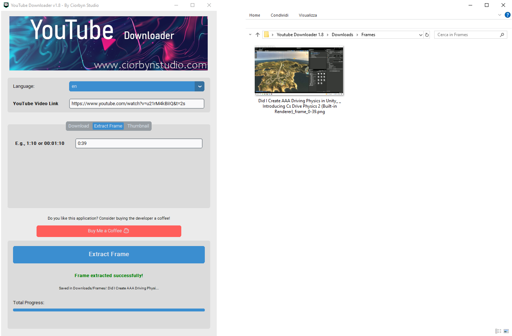Viewport: 512px width, 336px height.
Task: Open recent locations dropdown in Explorer
Action: 250,35
